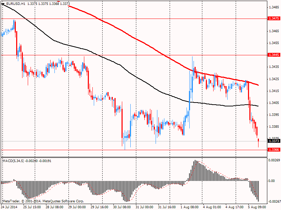Click the 30 Jul 08:00 time label

[x=122, y=207]
